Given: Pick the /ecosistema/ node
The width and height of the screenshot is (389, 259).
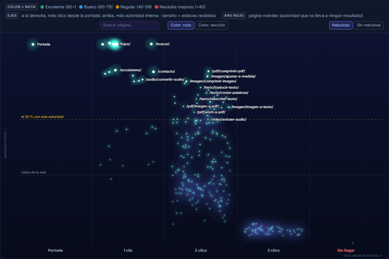Looking at the screenshot, I should click(115, 70).
